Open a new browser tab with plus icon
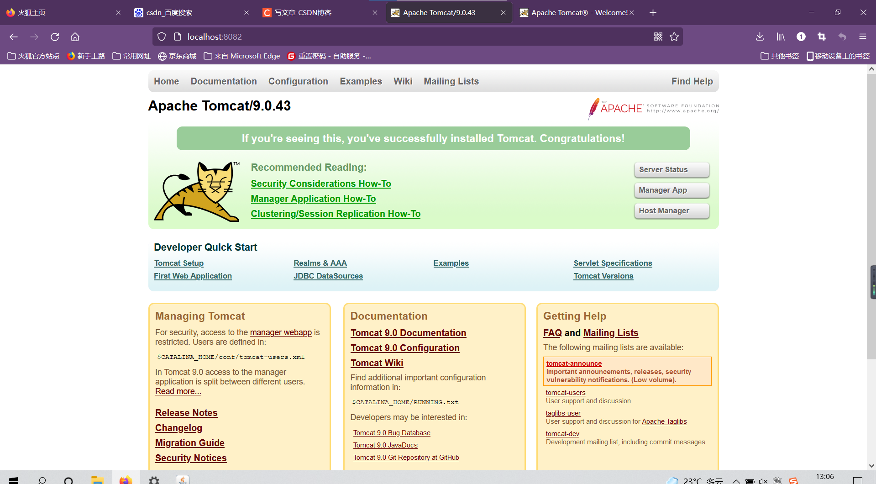Image resolution: width=876 pixels, height=484 pixels. click(x=653, y=13)
